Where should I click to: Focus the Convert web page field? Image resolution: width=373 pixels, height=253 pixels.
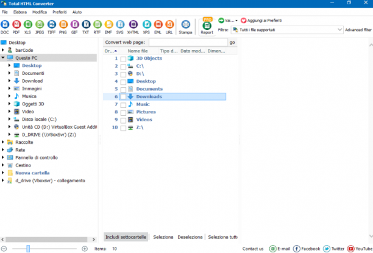click(188, 42)
